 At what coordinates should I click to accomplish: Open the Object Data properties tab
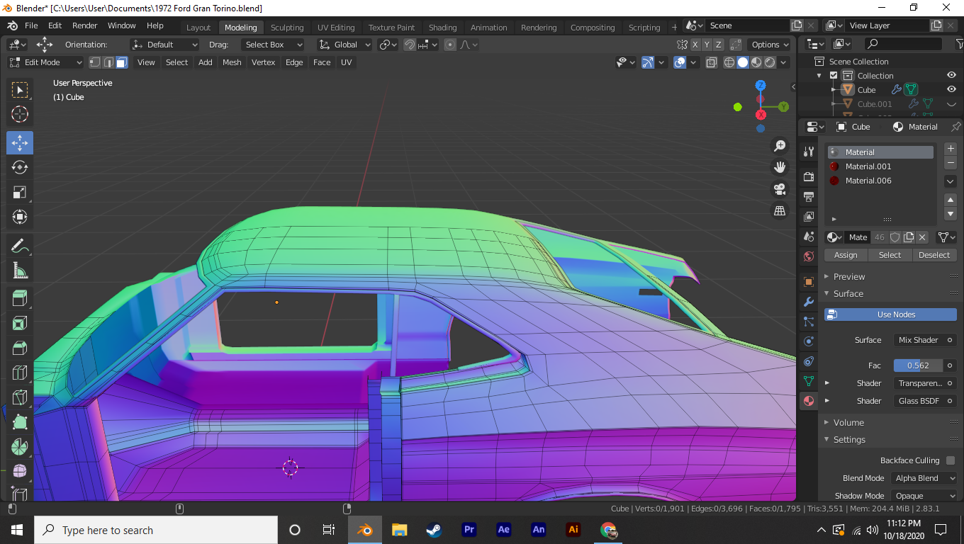tap(809, 381)
